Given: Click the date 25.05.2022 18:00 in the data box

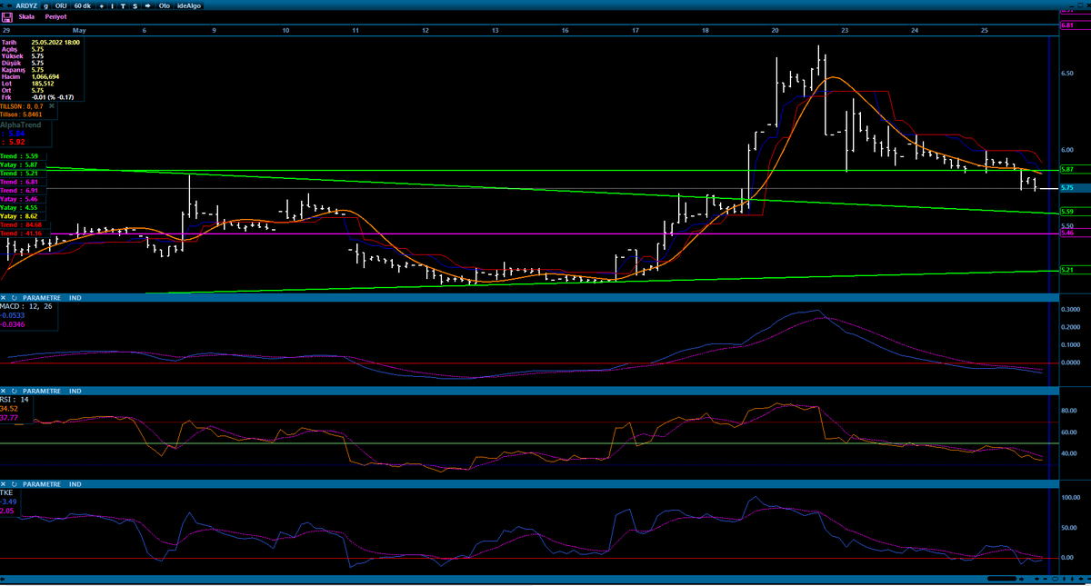Looking at the screenshot, I should pyautogui.click(x=55, y=43).
